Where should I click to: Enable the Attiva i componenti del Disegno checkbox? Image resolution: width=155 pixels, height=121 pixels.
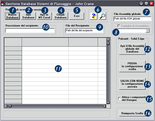tap(119, 98)
